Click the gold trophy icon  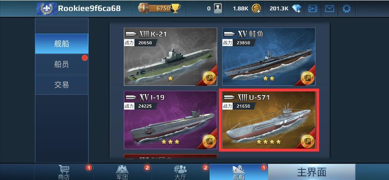click(x=175, y=9)
